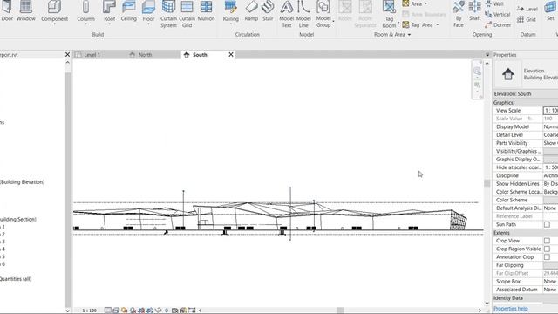Click the reveal hidden elements lightbulb

[167, 311]
